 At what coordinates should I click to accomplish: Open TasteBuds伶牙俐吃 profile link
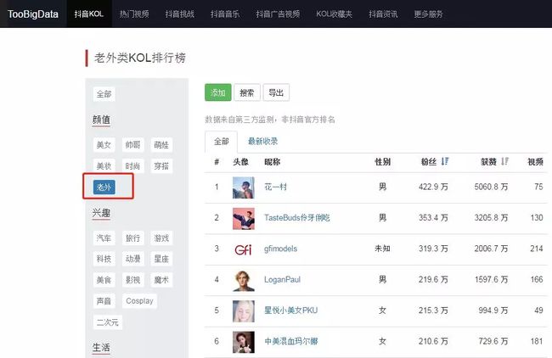coord(297,218)
